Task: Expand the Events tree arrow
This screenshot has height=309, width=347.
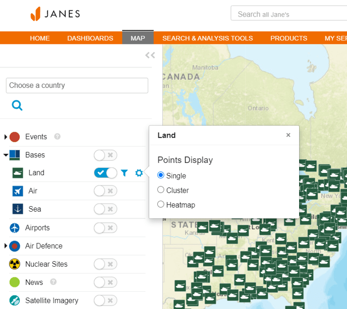Action: [6, 137]
